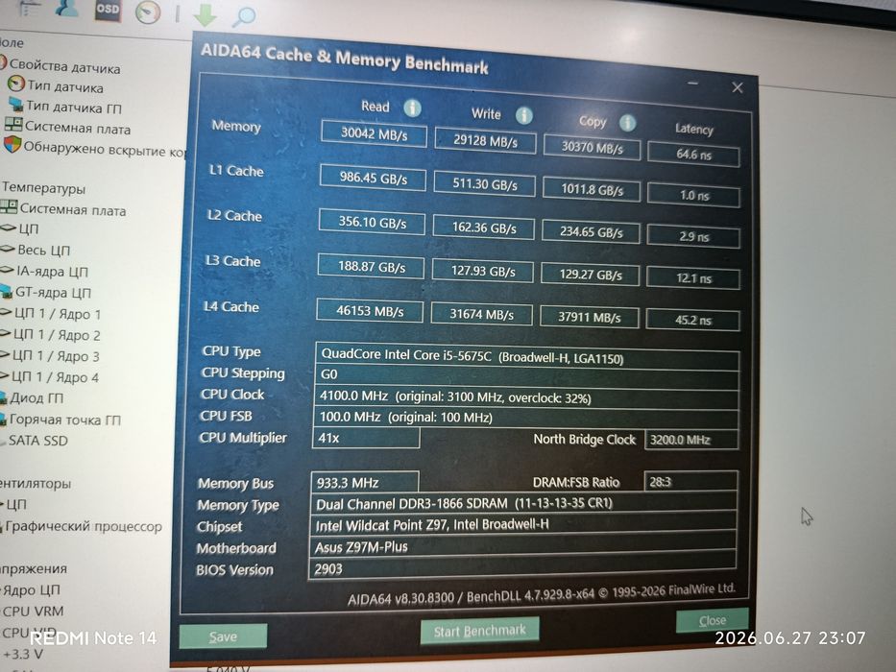The height and width of the screenshot is (672, 896).
Task: Click the CPU Type field i5-5675C
Action: click(x=527, y=356)
